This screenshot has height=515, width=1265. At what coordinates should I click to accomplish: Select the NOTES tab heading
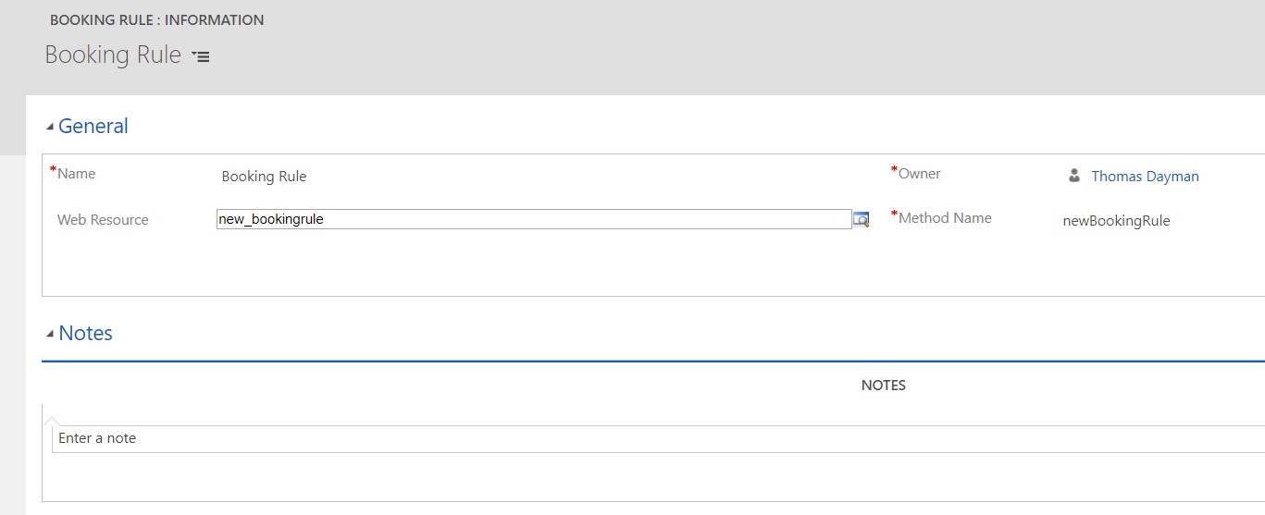pos(884,386)
